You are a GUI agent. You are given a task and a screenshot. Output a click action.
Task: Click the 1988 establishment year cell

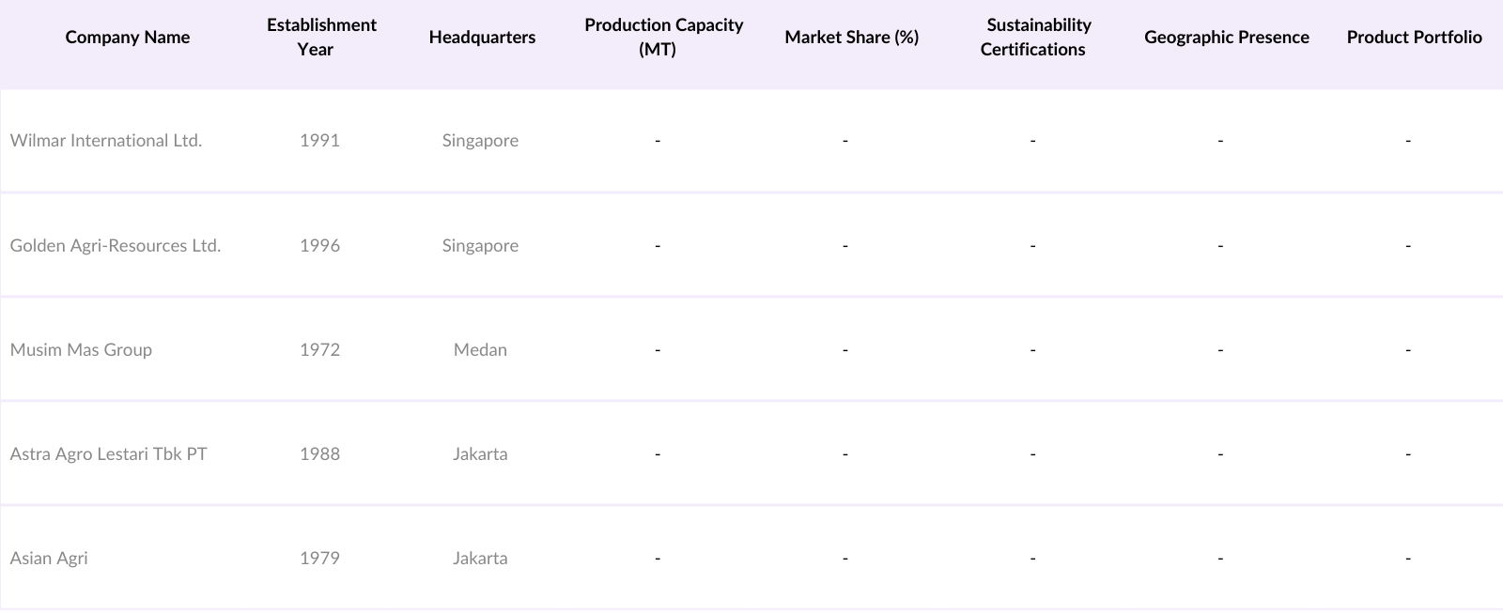(x=319, y=454)
